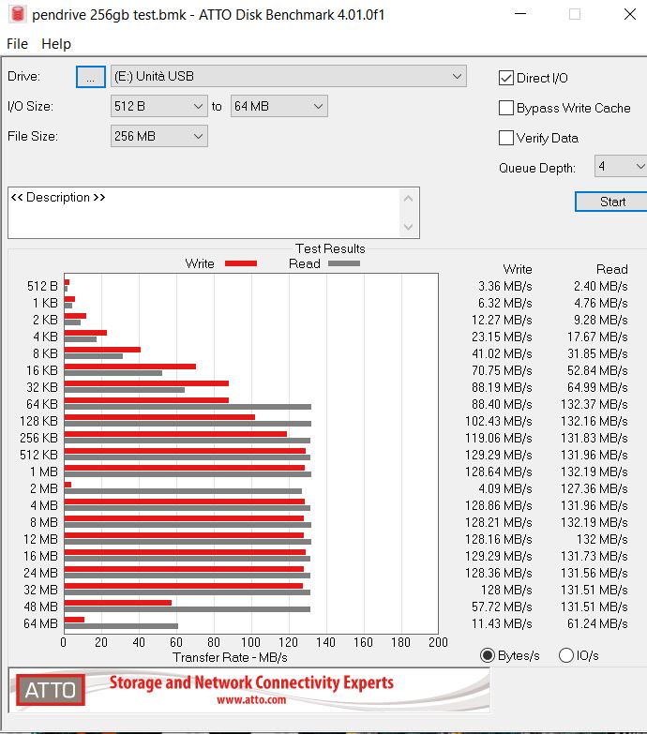Click the description scrollbar up arrow
This screenshot has height=734, width=647.
pyautogui.click(x=408, y=199)
